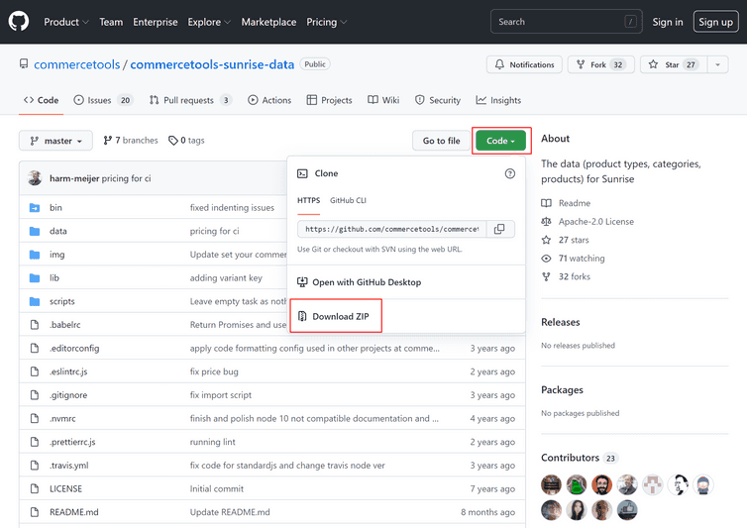Image resolution: width=747 pixels, height=528 pixels.
Task: Toggle the green Code dropdown
Action: [500, 141]
